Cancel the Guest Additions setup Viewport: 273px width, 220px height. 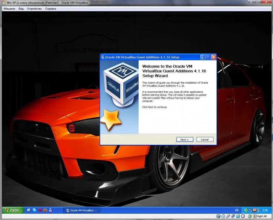pyautogui.click(x=205, y=140)
